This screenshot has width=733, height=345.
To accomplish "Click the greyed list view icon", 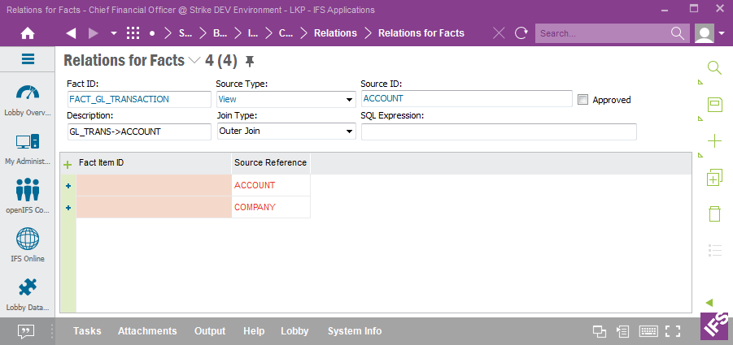I will (x=715, y=250).
